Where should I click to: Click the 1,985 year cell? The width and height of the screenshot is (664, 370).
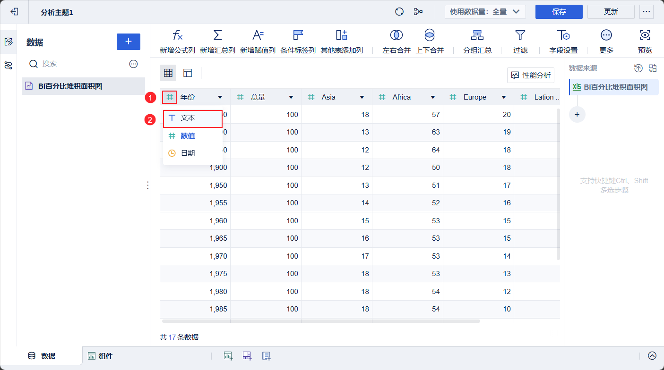coord(195,309)
